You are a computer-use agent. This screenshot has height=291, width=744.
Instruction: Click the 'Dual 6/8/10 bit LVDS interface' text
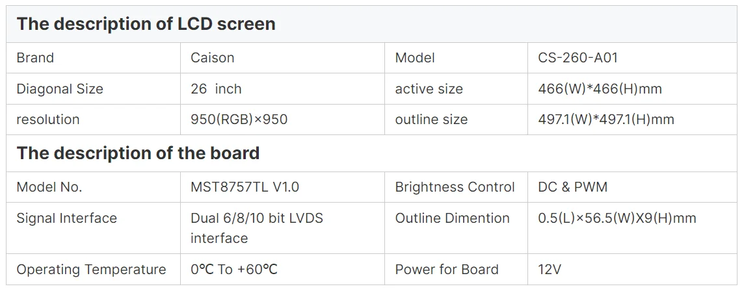pyautogui.click(x=256, y=228)
